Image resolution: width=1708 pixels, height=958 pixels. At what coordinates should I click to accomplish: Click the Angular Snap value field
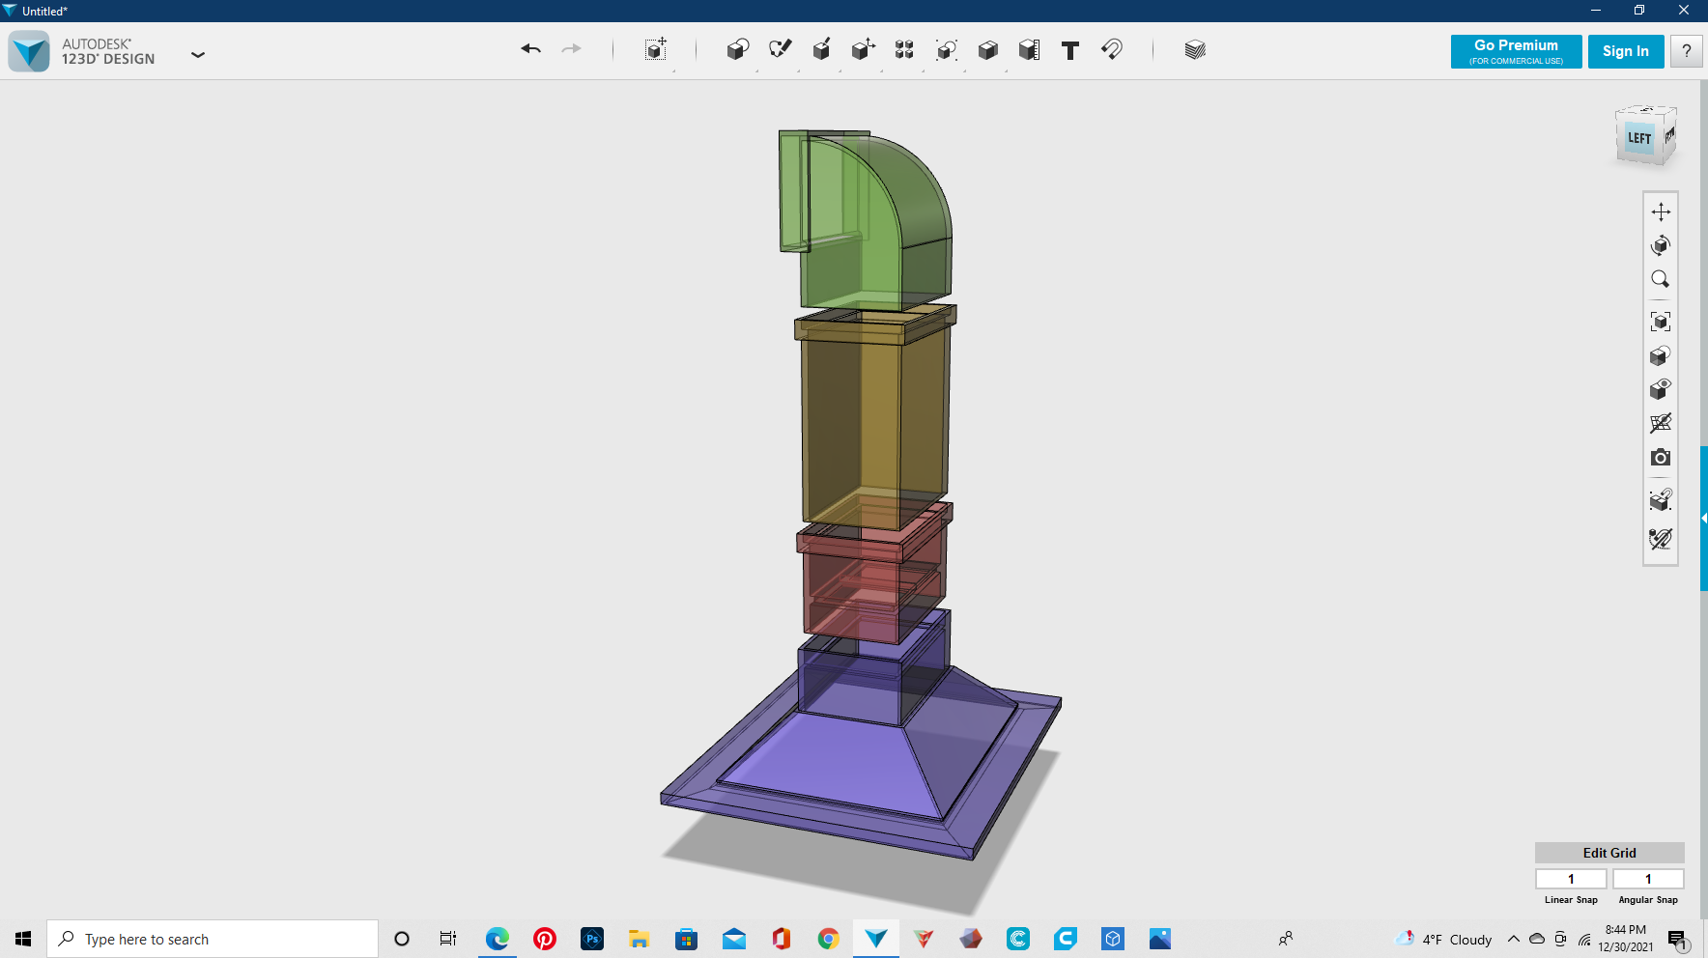[1648, 879]
